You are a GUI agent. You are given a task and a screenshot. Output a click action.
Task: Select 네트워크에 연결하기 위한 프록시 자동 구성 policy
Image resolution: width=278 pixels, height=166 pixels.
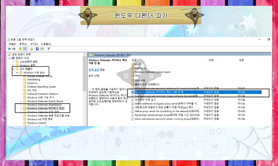[x=164, y=107]
